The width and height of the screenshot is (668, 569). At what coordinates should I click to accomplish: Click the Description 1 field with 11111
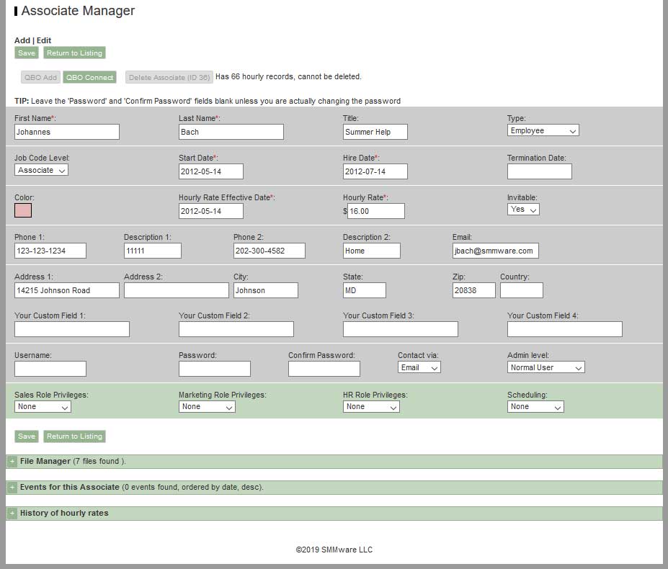[153, 251]
